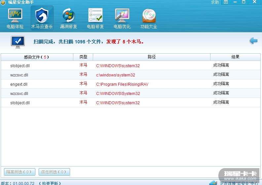Viewport: 262px width, 185px height.
Task: Open the 电脑修复 checklist icon
Action: pyautogui.click(x=95, y=15)
